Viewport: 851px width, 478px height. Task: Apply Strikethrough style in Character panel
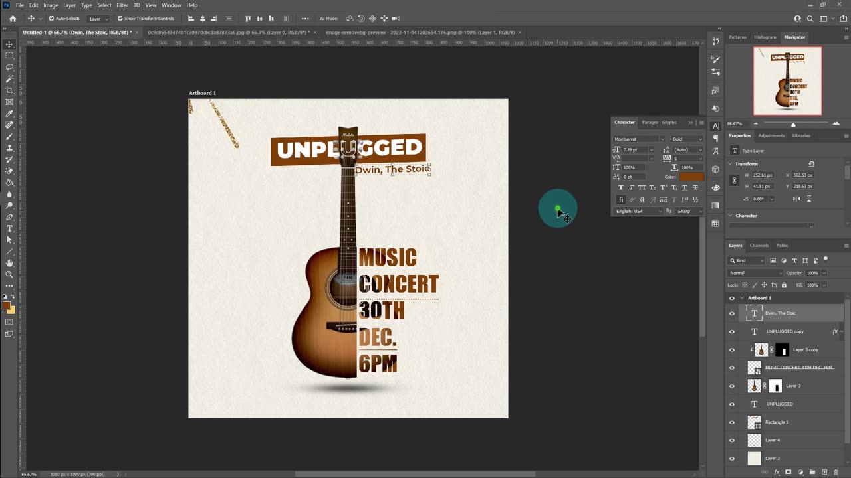click(695, 188)
